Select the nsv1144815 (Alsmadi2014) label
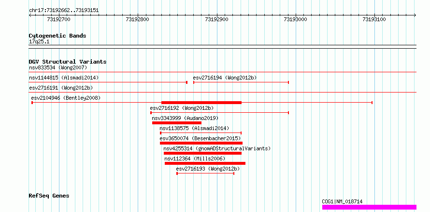The width and height of the screenshot is (430, 212). 64,78
